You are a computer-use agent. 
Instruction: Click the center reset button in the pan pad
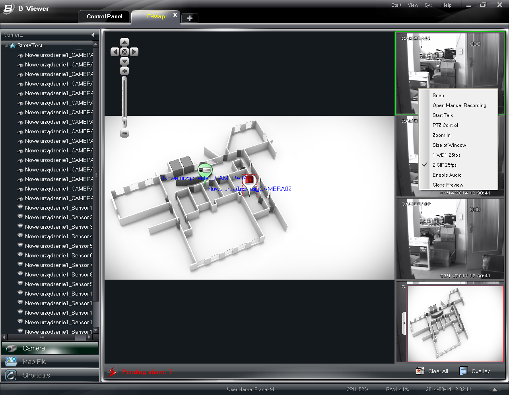[x=124, y=52]
